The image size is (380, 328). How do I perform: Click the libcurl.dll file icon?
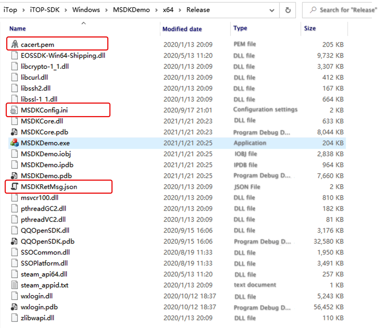15,77
